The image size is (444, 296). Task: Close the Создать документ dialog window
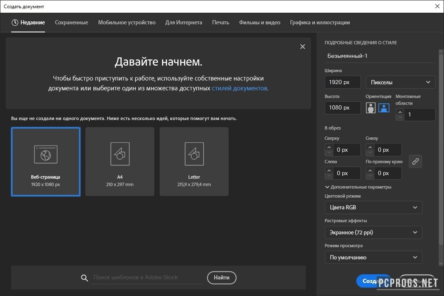pos(437,6)
